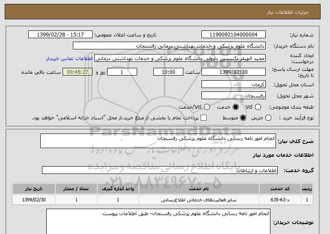Image resolution: width=330 pixels, height=234 pixels.
Task: Select the کالا/خدمت radio button
Action: point(207,107)
